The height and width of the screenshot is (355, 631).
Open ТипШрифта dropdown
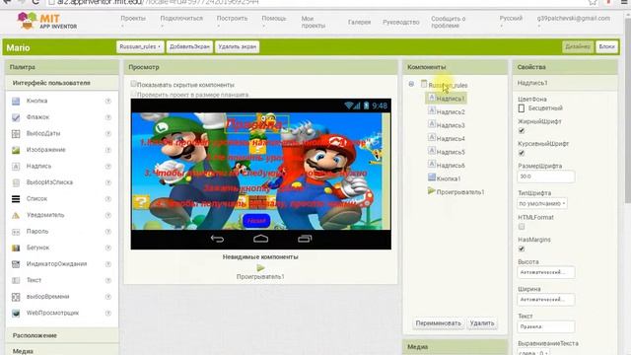[x=542, y=204]
